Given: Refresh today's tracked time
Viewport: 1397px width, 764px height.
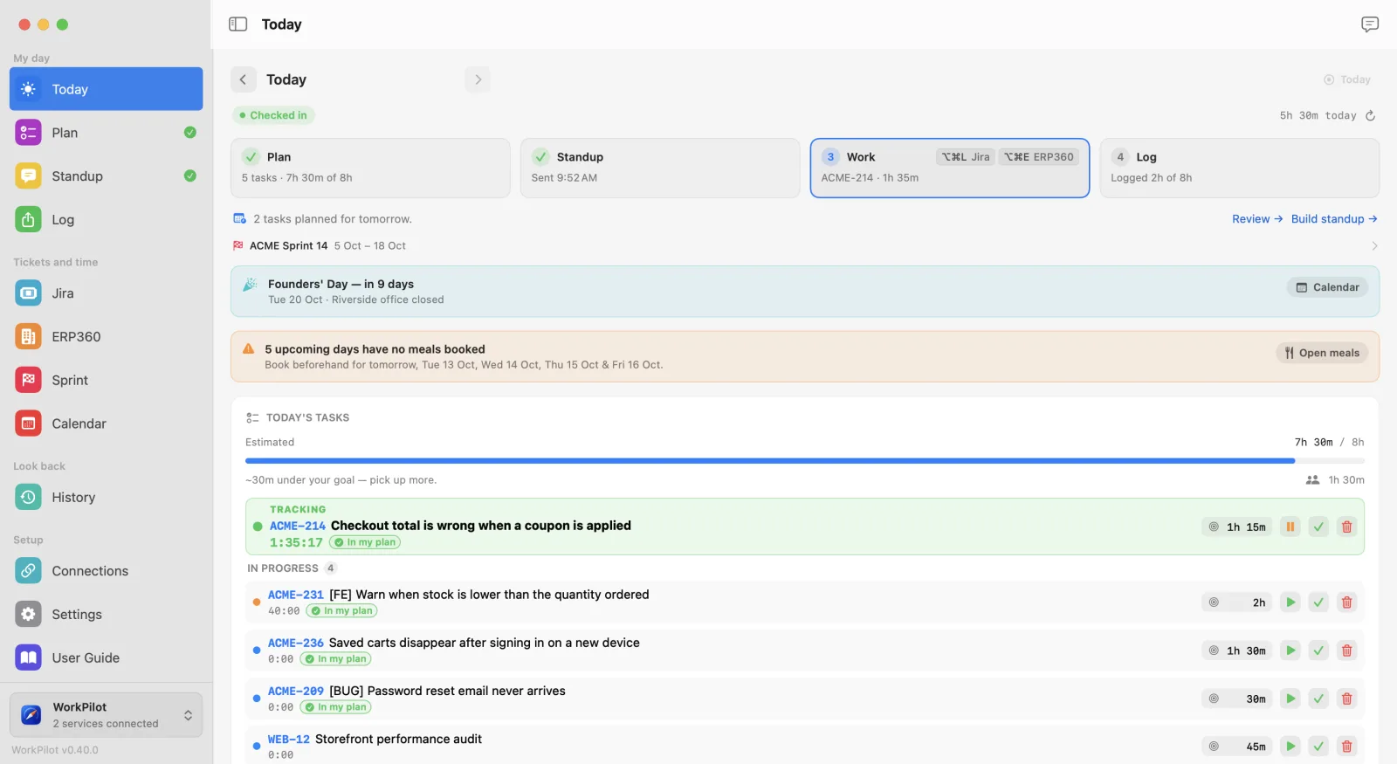Looking at the screenshot, I should click(1370, 115).
